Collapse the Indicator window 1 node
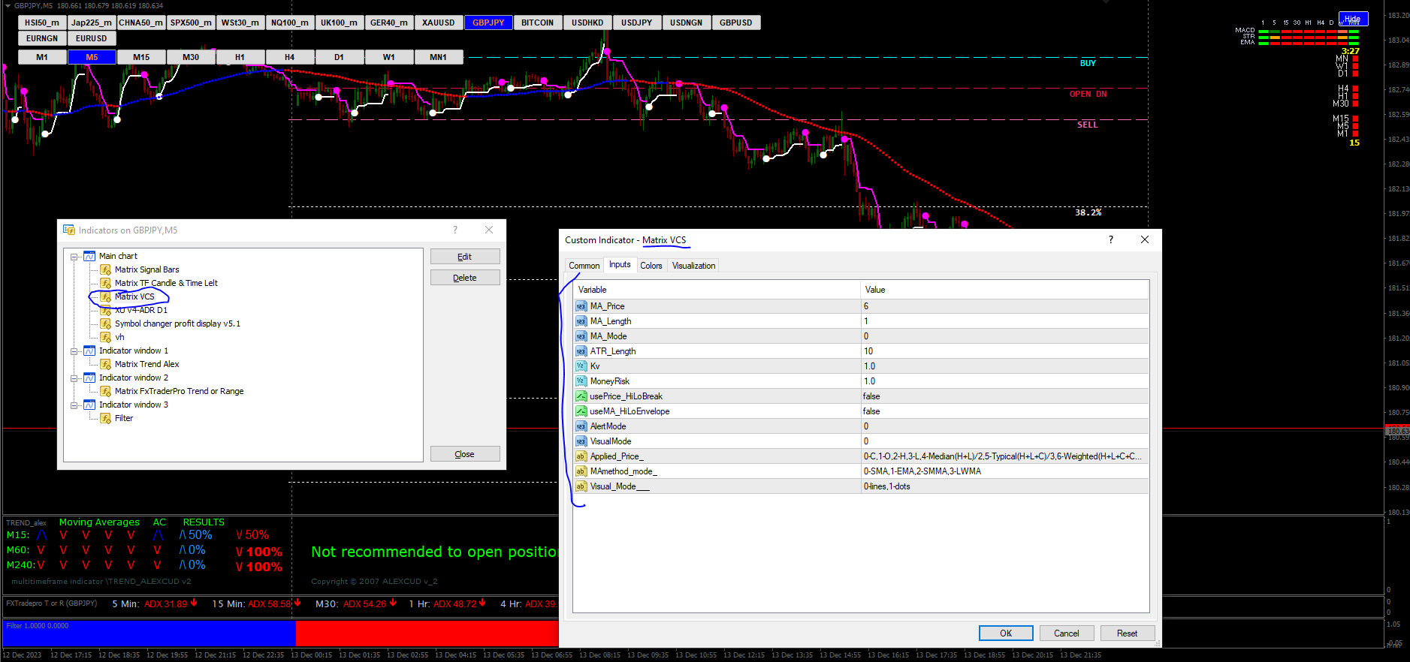This screenshot has width=1410, height=662. (74, 351)
